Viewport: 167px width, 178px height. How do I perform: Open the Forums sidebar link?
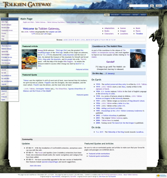(x=4, y=33)
